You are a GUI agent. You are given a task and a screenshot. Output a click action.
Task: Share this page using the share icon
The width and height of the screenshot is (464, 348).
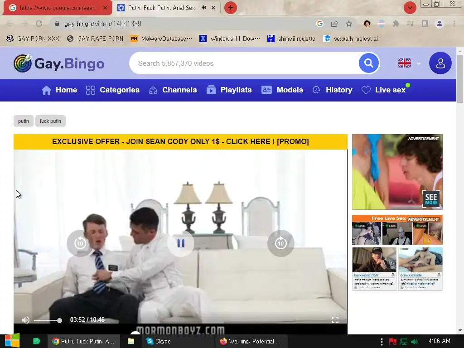point(334,24)
